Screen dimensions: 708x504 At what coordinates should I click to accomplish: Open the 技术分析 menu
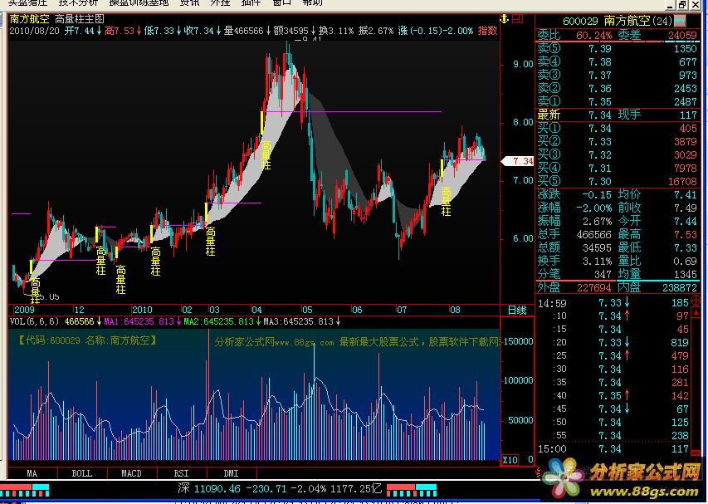tap(78, 2)
